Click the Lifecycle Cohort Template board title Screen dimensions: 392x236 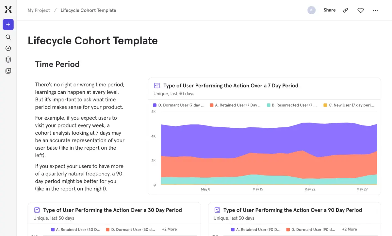[x=93, y=41]
